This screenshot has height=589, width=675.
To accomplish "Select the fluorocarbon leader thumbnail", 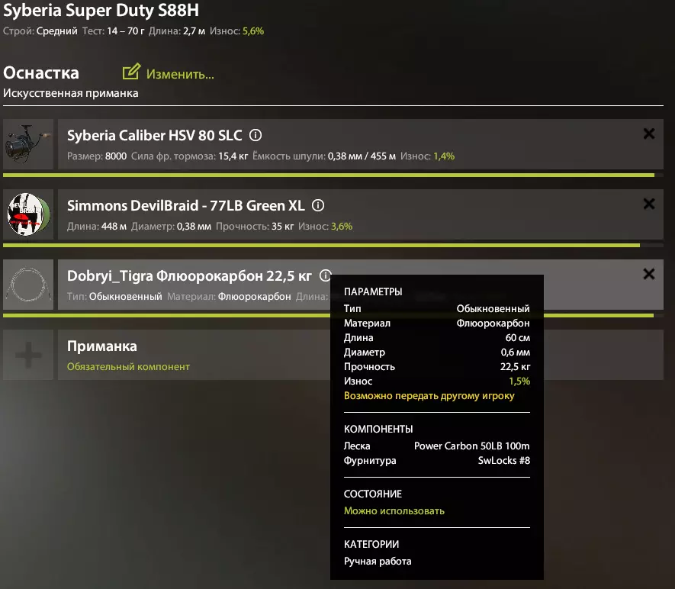I will click(28, 285).
